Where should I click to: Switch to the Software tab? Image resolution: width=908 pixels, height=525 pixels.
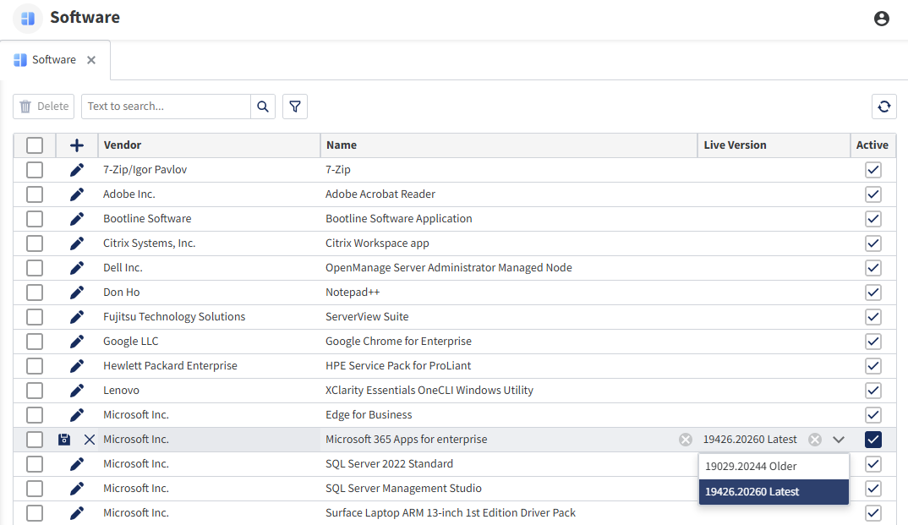pyautogui.click(x=53, y=60)
